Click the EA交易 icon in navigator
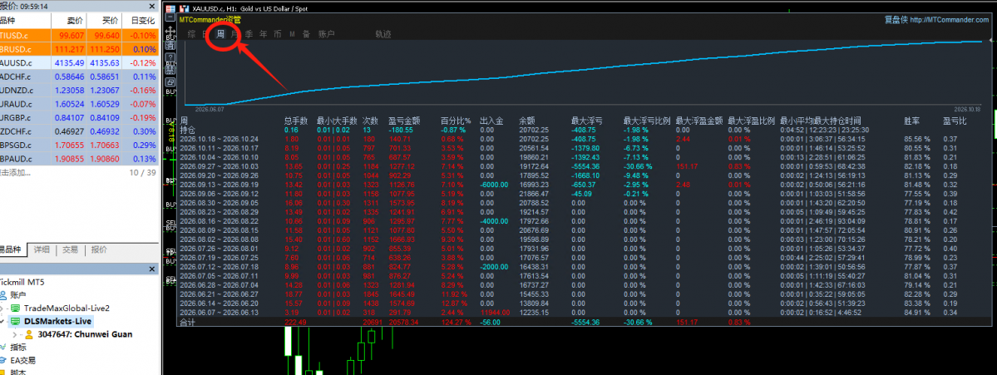The height and width of the screenshot is (375, 997). [3, 360]
